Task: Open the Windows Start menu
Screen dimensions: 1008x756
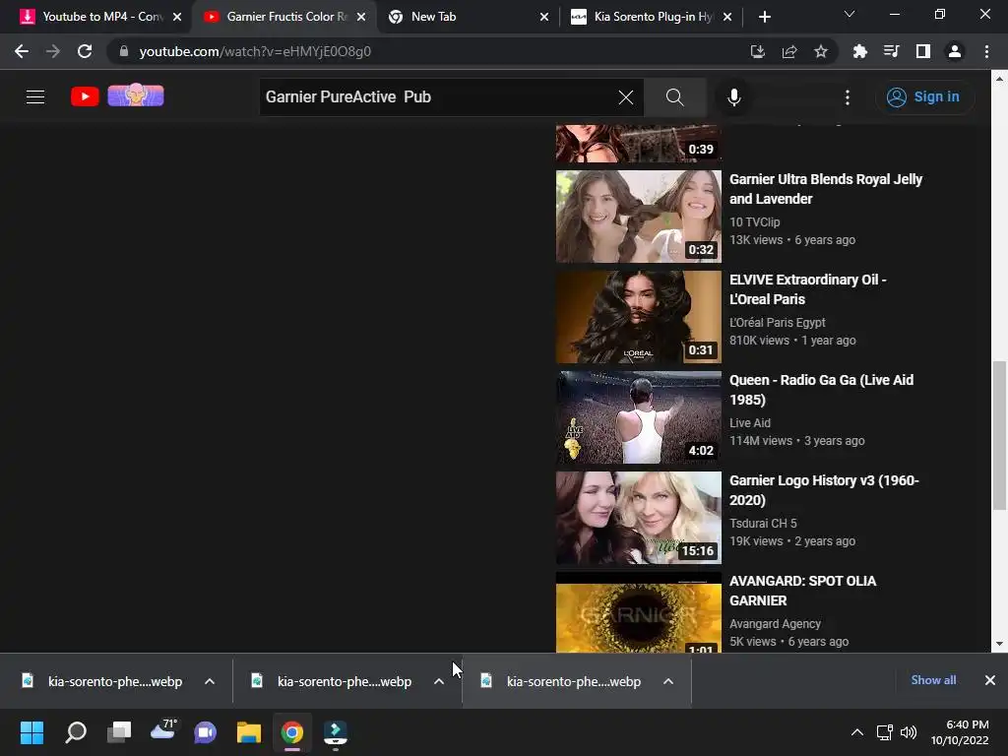Action: (31, 732)
